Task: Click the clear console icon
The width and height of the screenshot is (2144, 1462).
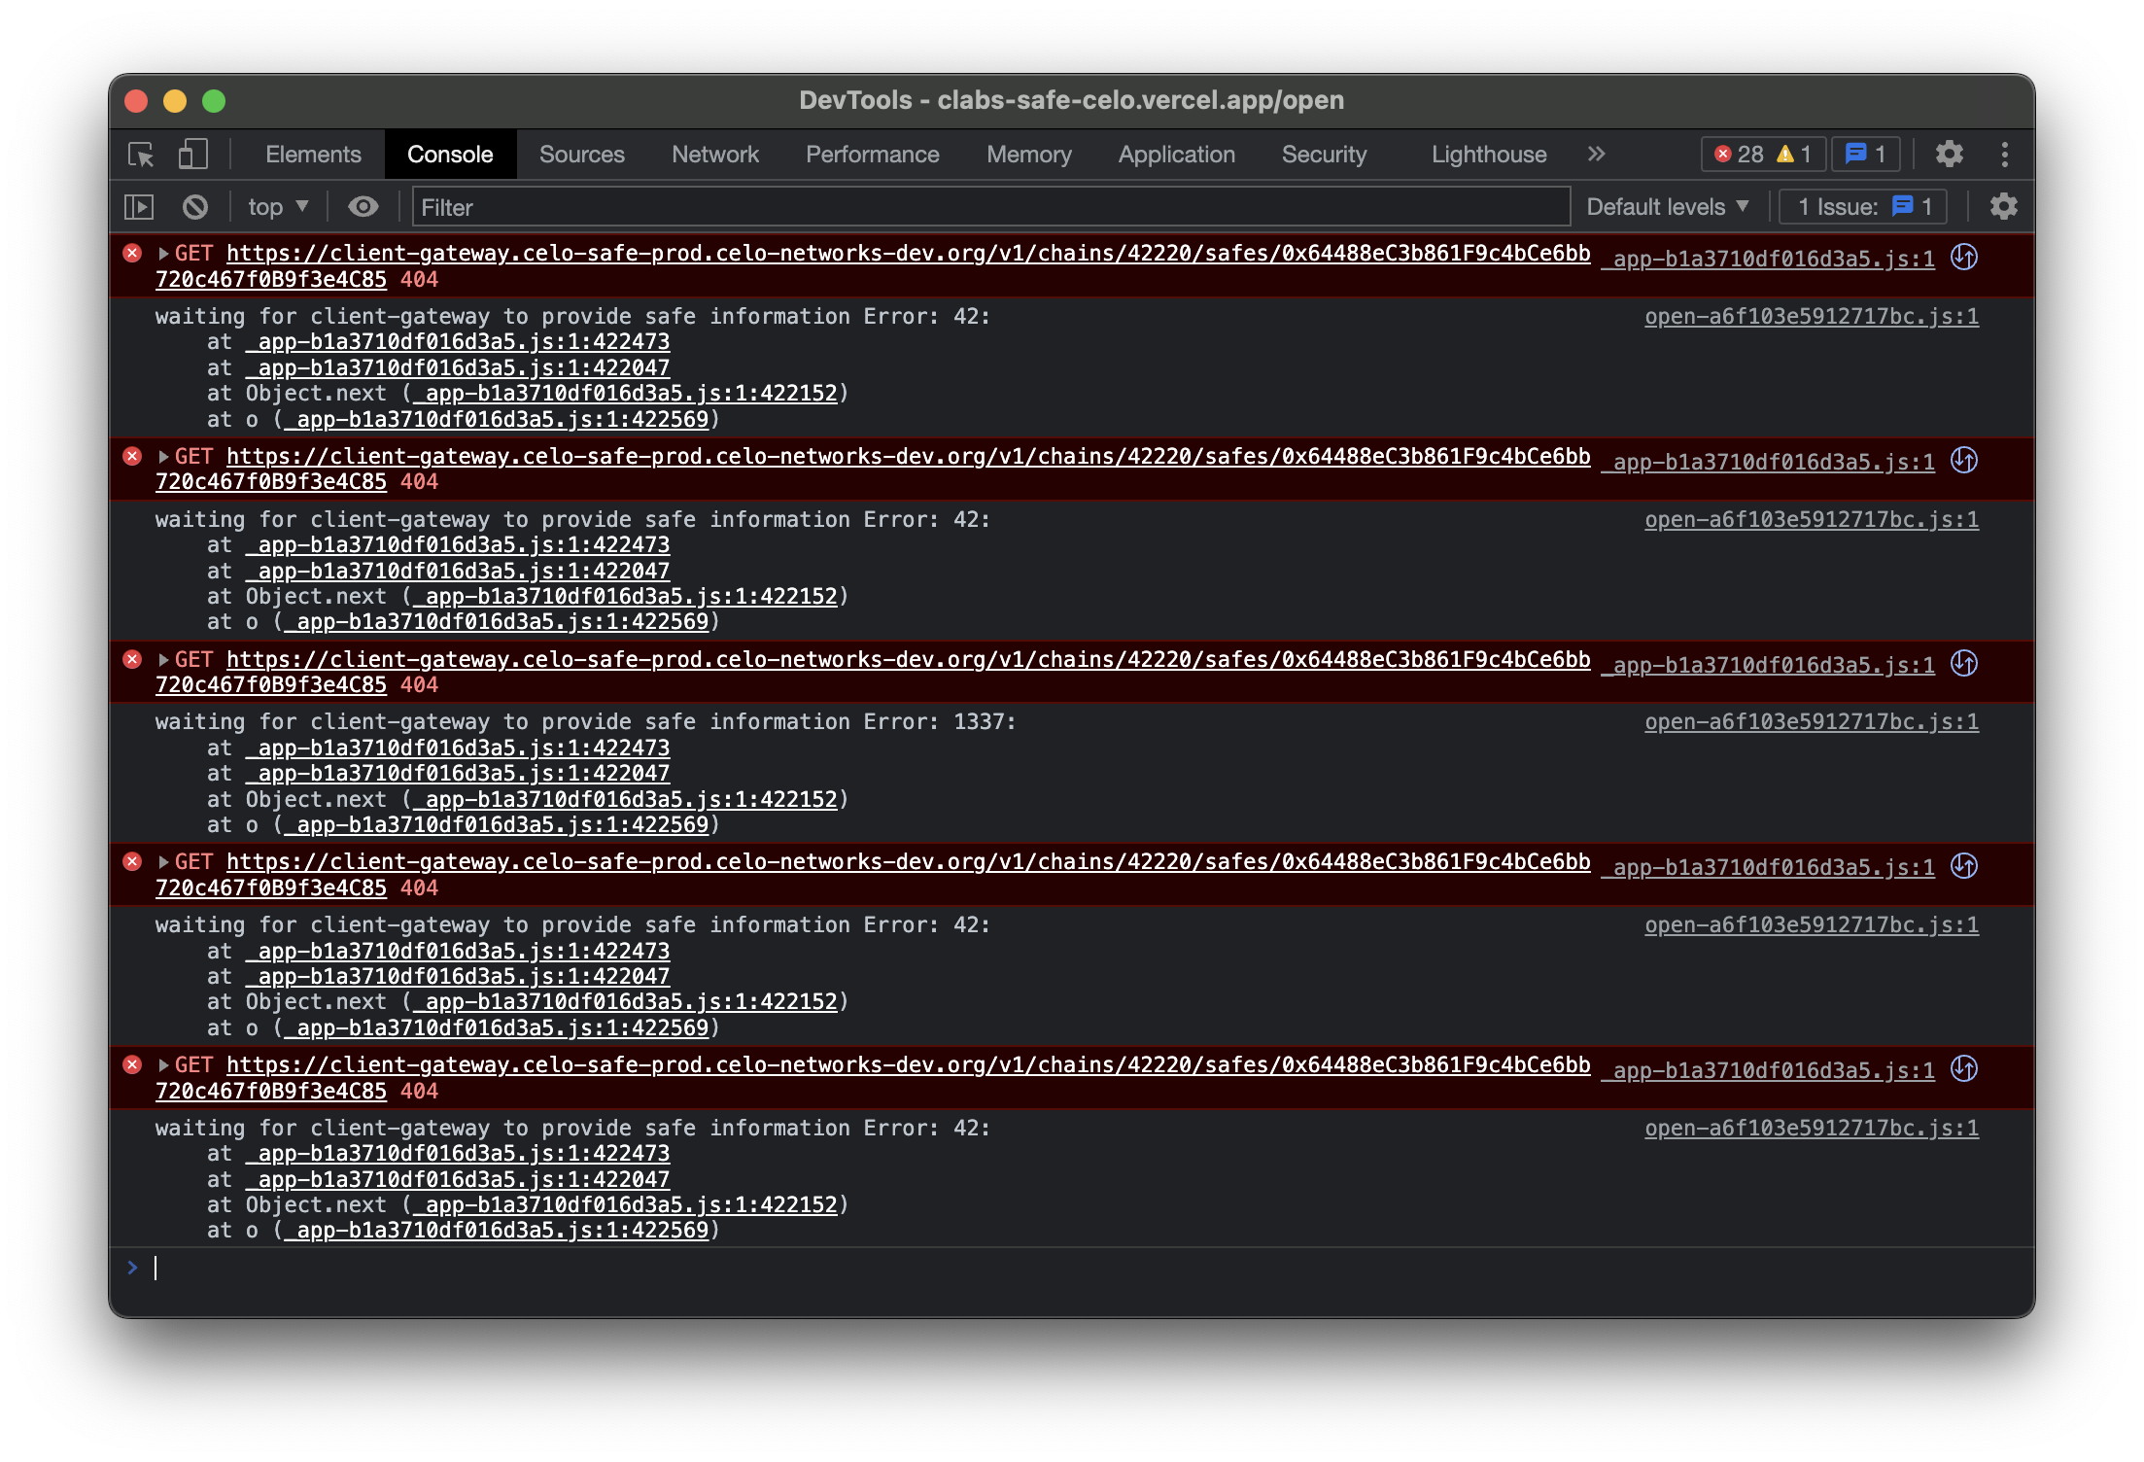Action: tap(195, 207)
